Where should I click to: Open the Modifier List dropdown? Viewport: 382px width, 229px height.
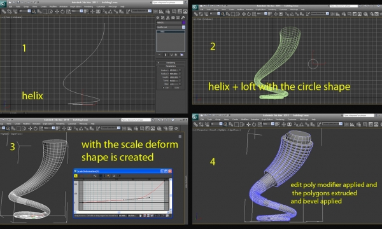point(171,27)
